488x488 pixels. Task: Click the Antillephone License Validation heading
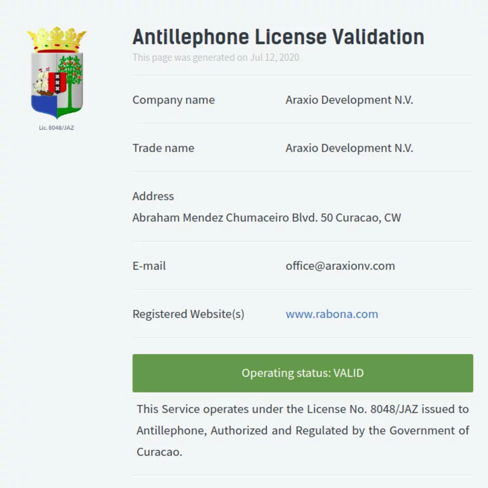(278, 37)
